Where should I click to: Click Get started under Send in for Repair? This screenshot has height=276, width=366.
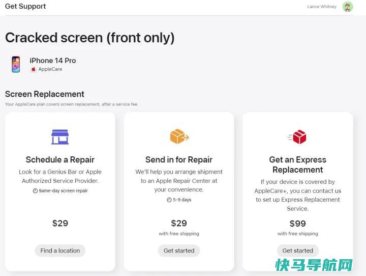(x=179, y=251)
